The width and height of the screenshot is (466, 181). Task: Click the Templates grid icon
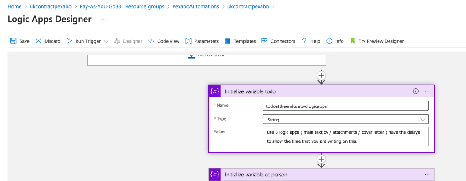[x=228, y=41]
